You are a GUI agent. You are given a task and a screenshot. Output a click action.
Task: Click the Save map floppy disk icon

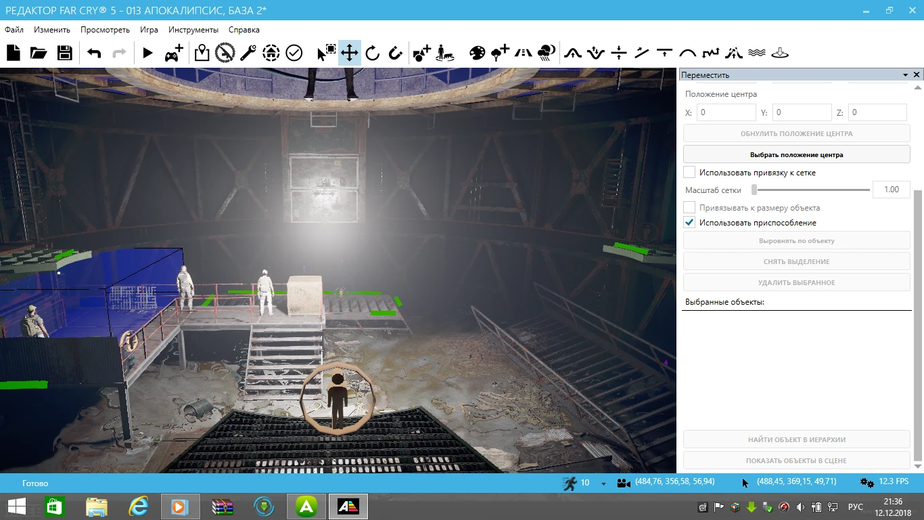[64, 53]
